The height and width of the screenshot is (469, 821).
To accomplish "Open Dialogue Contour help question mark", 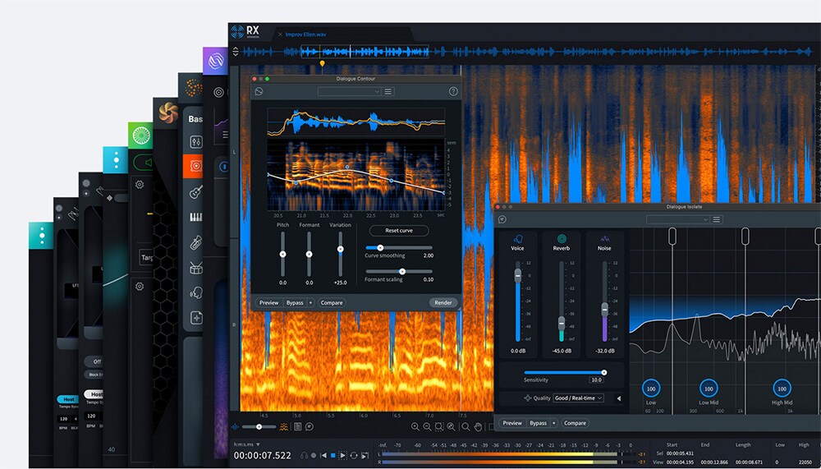I will [x=453, y=91].
